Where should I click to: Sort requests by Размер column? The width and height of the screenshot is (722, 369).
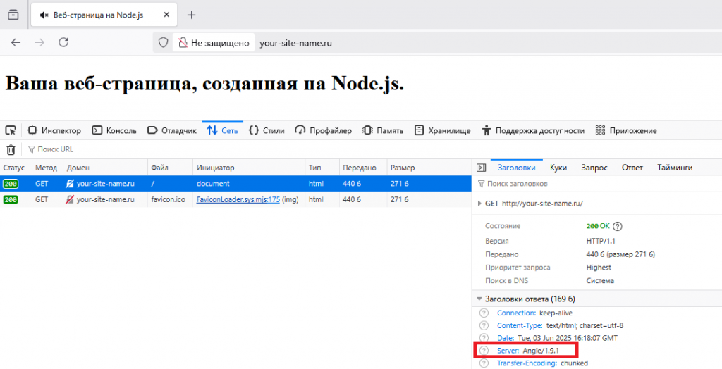coord(429,168)
